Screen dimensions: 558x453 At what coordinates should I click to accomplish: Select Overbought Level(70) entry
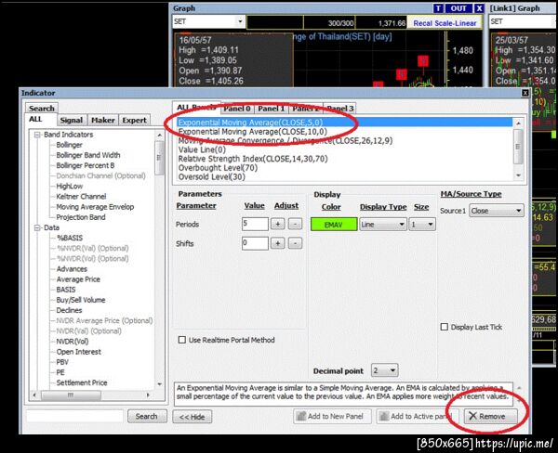(218, 168)
